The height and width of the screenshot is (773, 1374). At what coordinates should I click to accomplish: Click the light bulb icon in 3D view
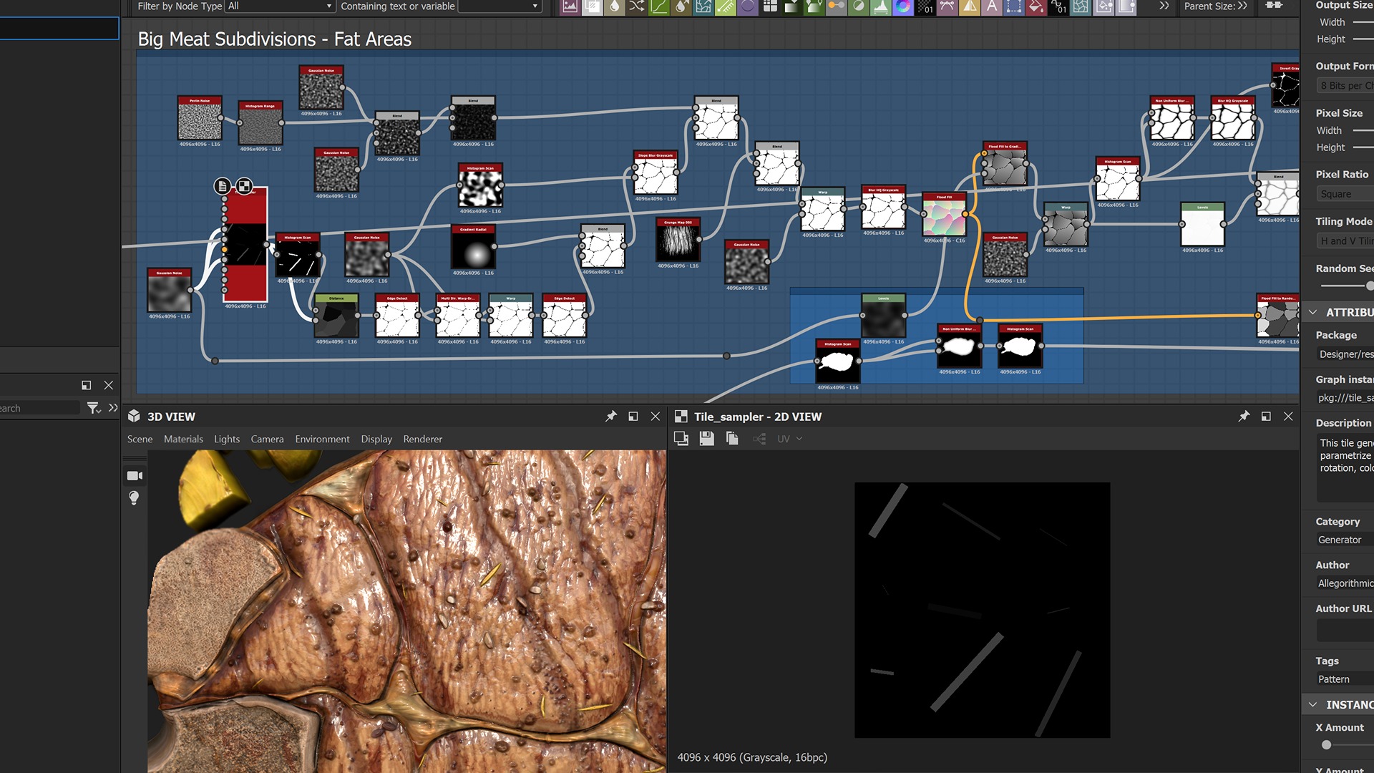coord(134,497)
